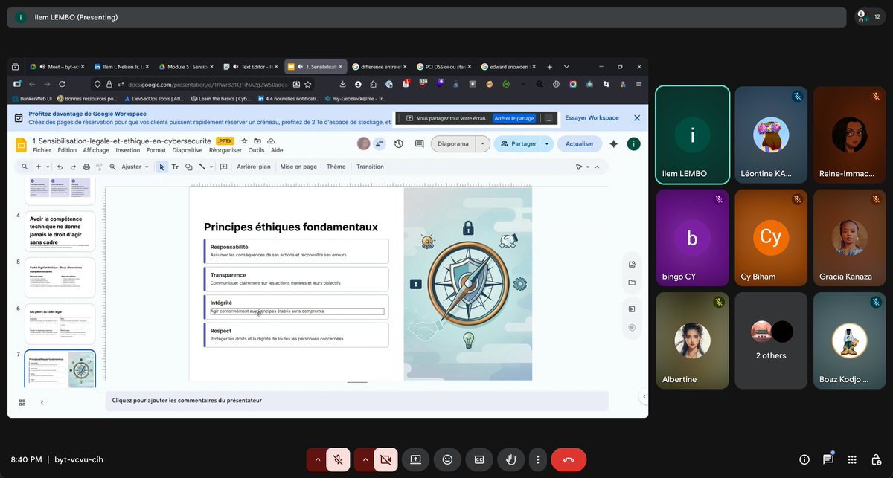Click the present screen button

point(416,459)
